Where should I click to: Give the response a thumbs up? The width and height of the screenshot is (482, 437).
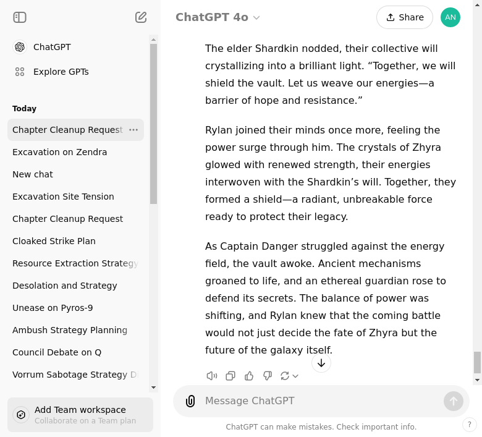tap(249, 376)
